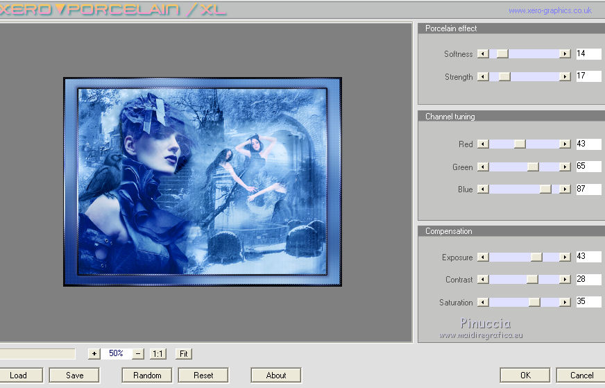Click the Strength slider right arrow
The height and width of the screenshot is (388, 605).
coord(565,76)
